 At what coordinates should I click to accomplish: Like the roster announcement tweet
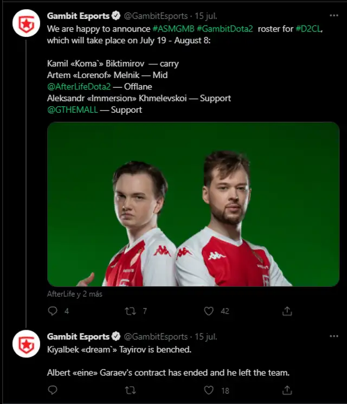[x=209, y=311]
